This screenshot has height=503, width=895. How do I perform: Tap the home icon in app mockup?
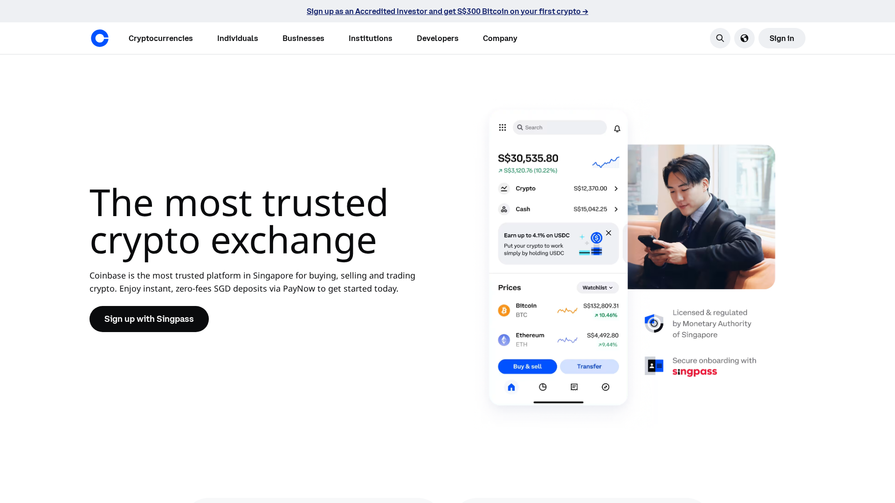click(x=511, y=387)
